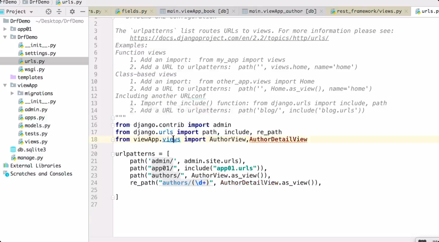
Task: Close the fields.py tab
Action: tap(152, 11)
